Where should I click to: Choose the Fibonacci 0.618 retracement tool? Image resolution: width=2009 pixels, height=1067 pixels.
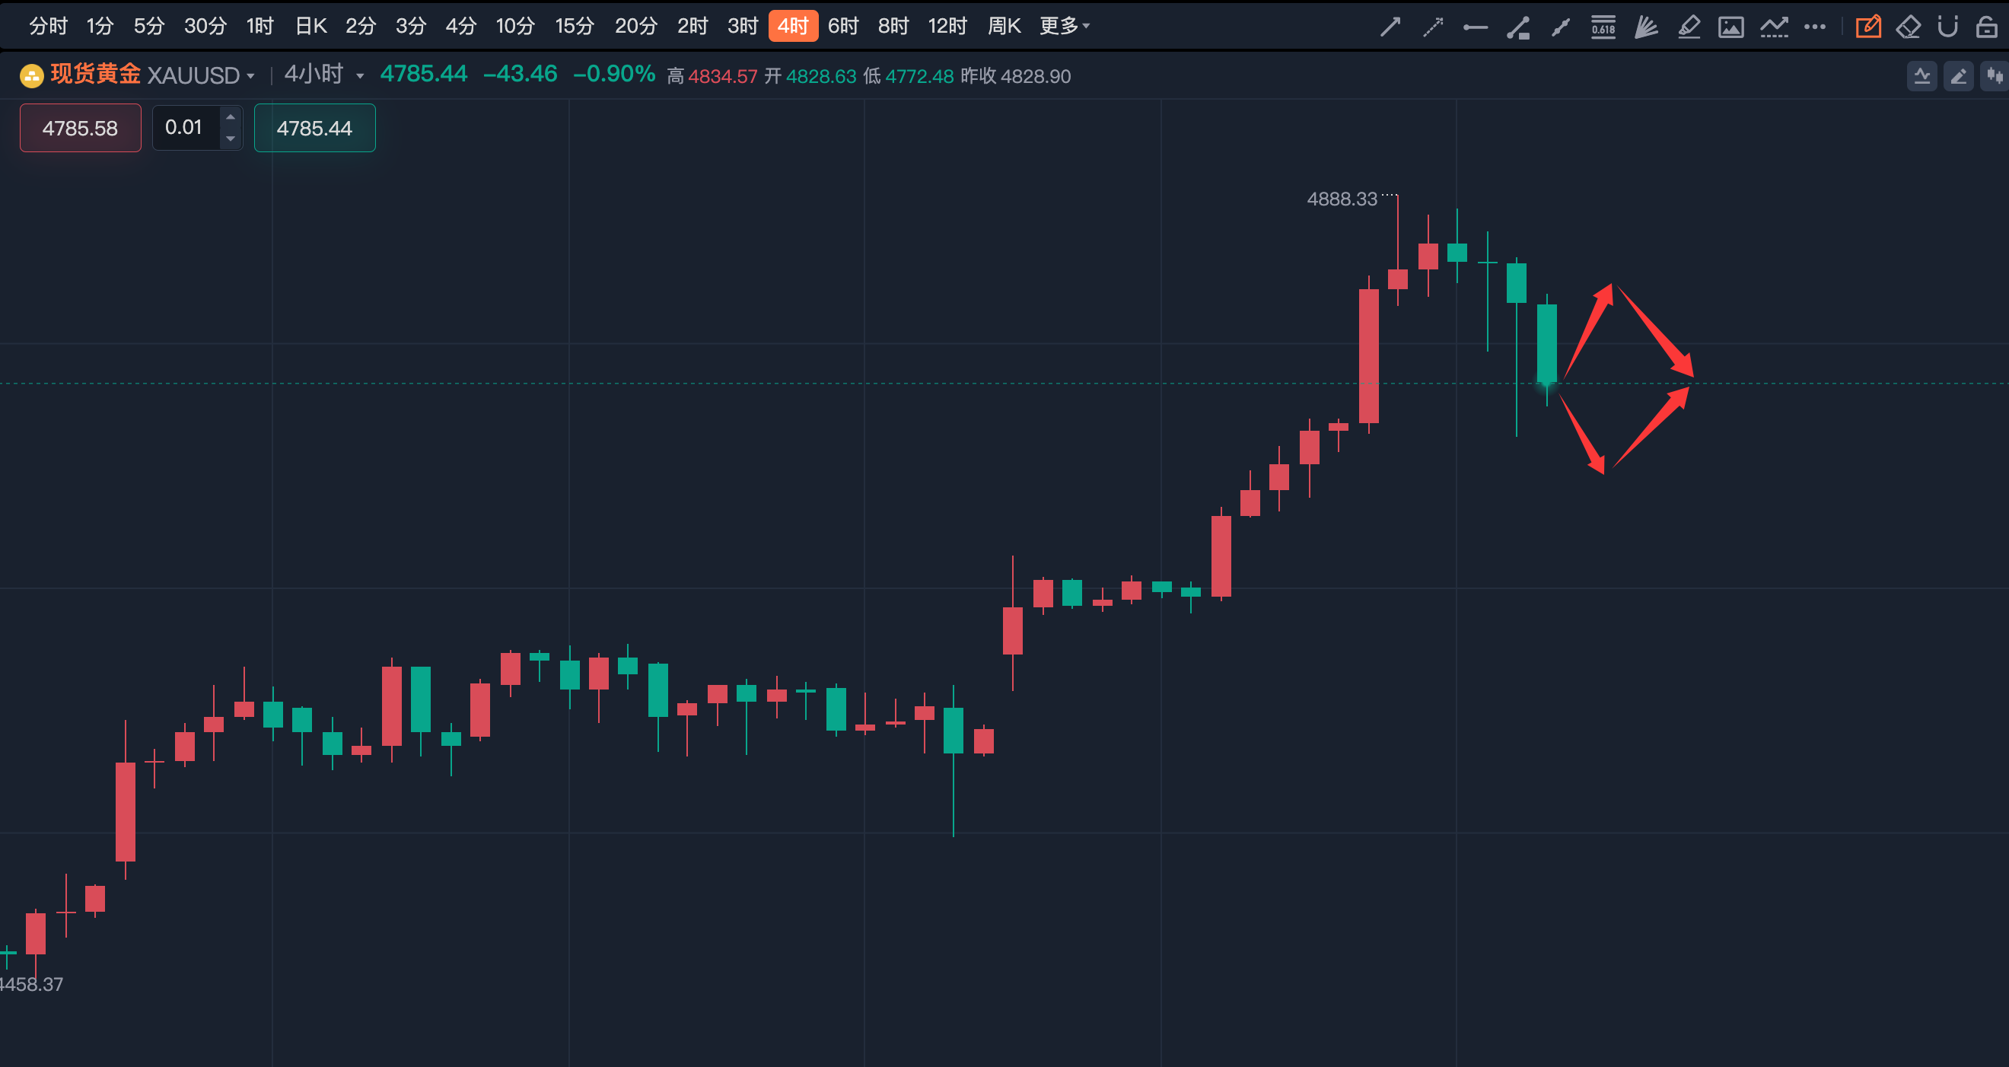tap(1603, 27)
